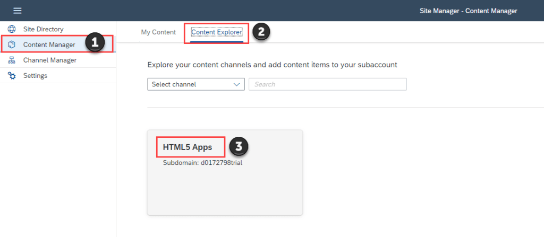Expand the channel list via chevron arrow

point(237,84)
